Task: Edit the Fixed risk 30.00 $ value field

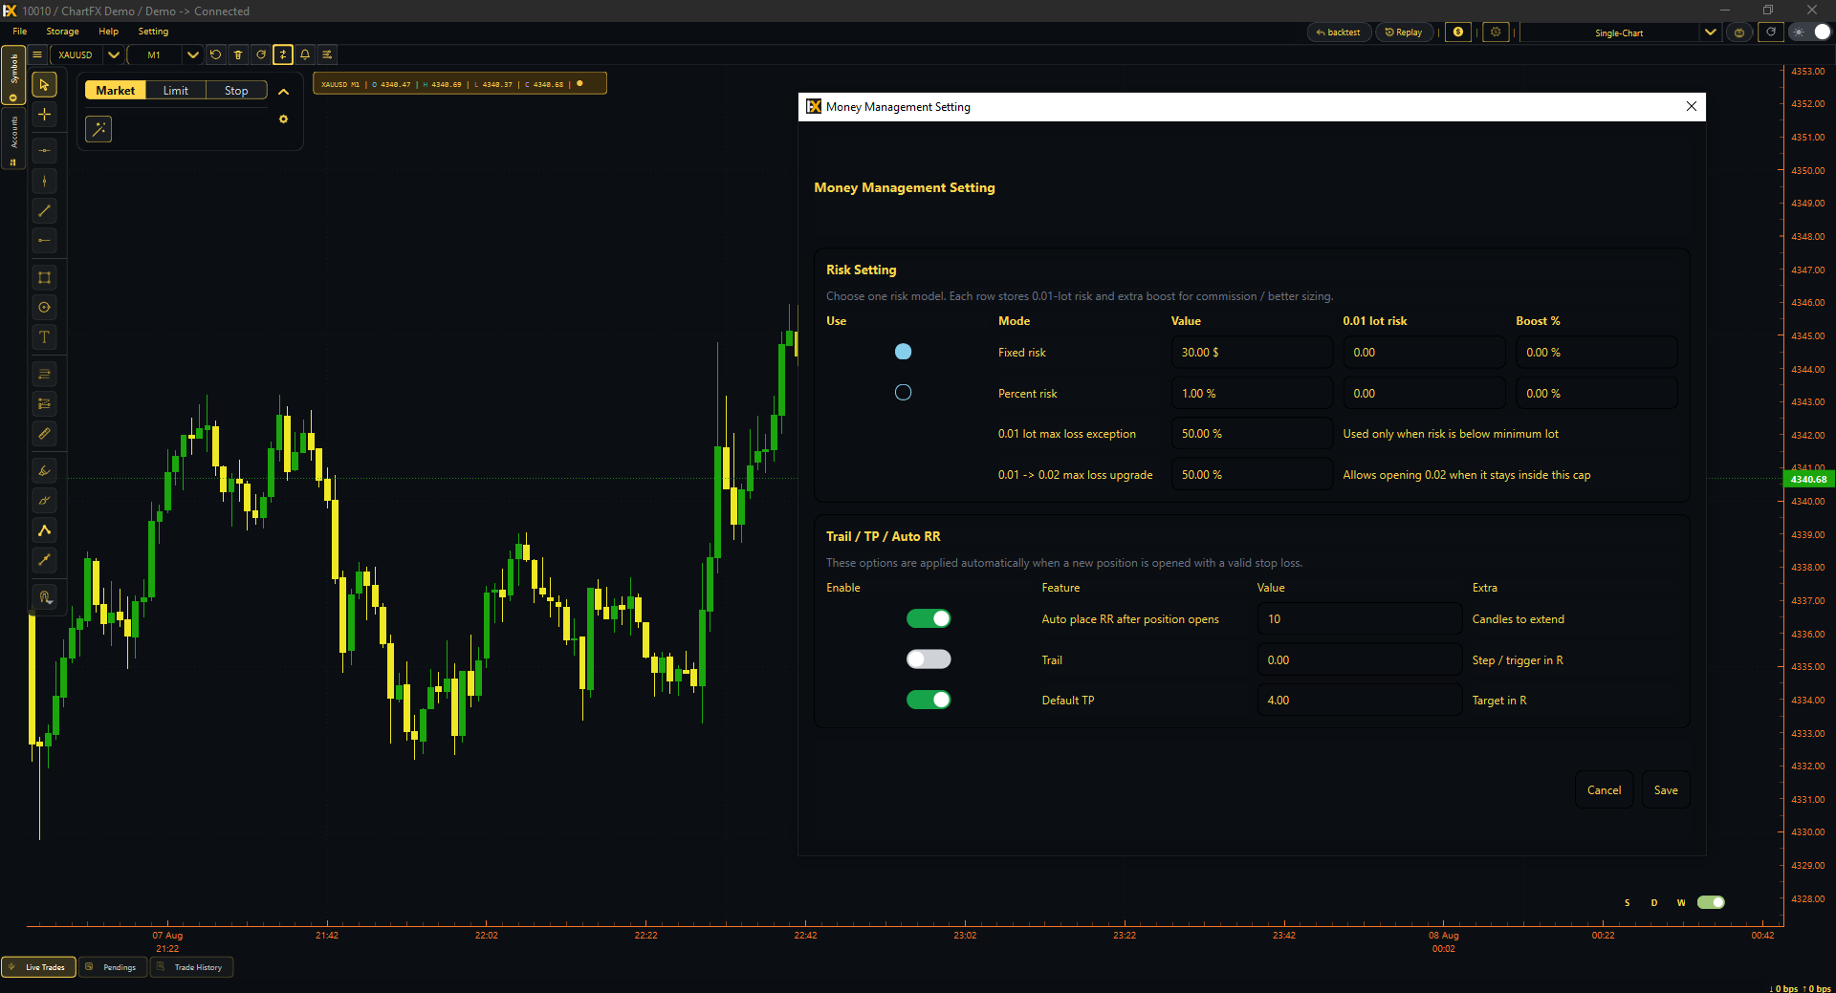Action: [1252, 353]
